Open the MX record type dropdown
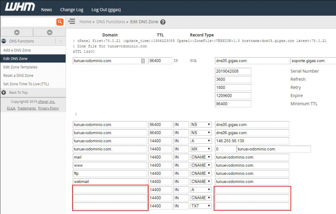336x214 pixels. (x=201, y=149)
